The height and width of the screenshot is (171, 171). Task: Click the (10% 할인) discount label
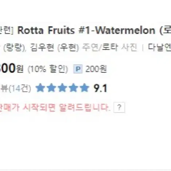[48, 69]
